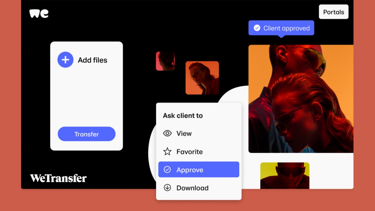Select the highlighted Approve label

190,170
